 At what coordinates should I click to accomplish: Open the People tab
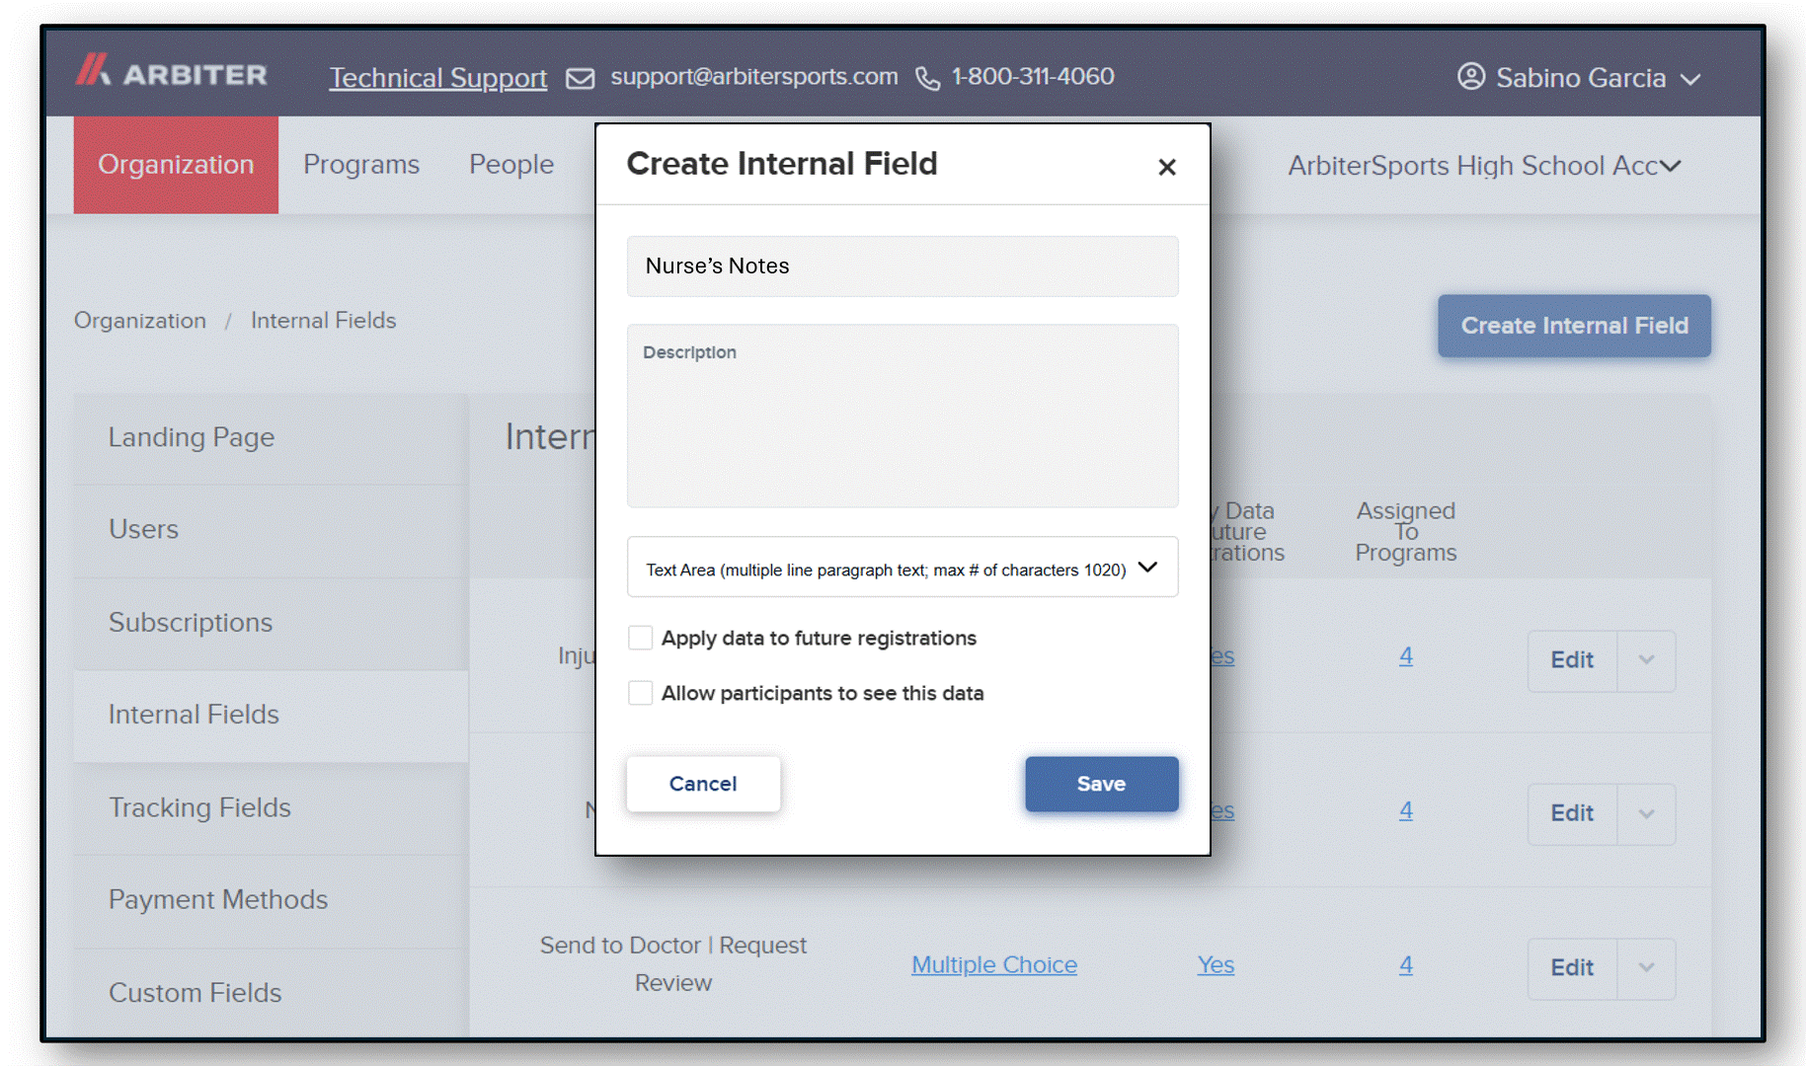511,165
